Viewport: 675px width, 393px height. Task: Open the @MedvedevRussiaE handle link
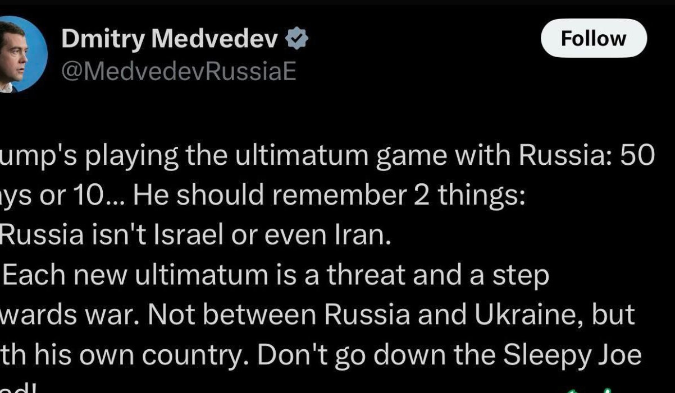[178, 72]
